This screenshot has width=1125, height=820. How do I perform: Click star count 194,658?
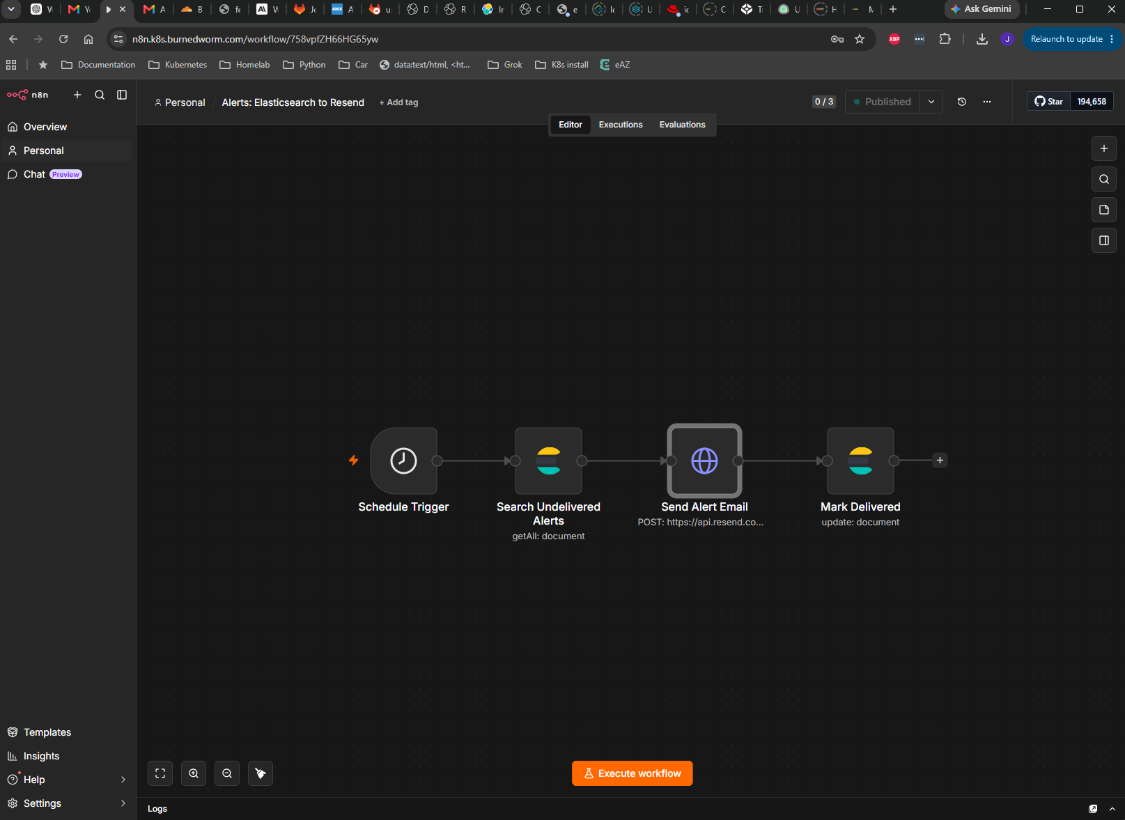click(1092, 102)
